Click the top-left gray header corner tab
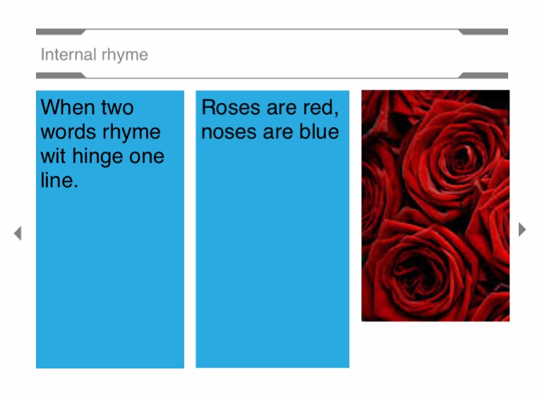The width and height of the screenshot is (542, 396). tap(59, 32)
